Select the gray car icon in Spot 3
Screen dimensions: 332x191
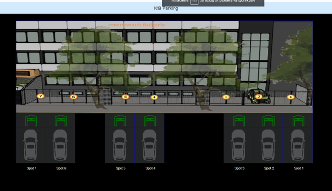coord(238,145)
